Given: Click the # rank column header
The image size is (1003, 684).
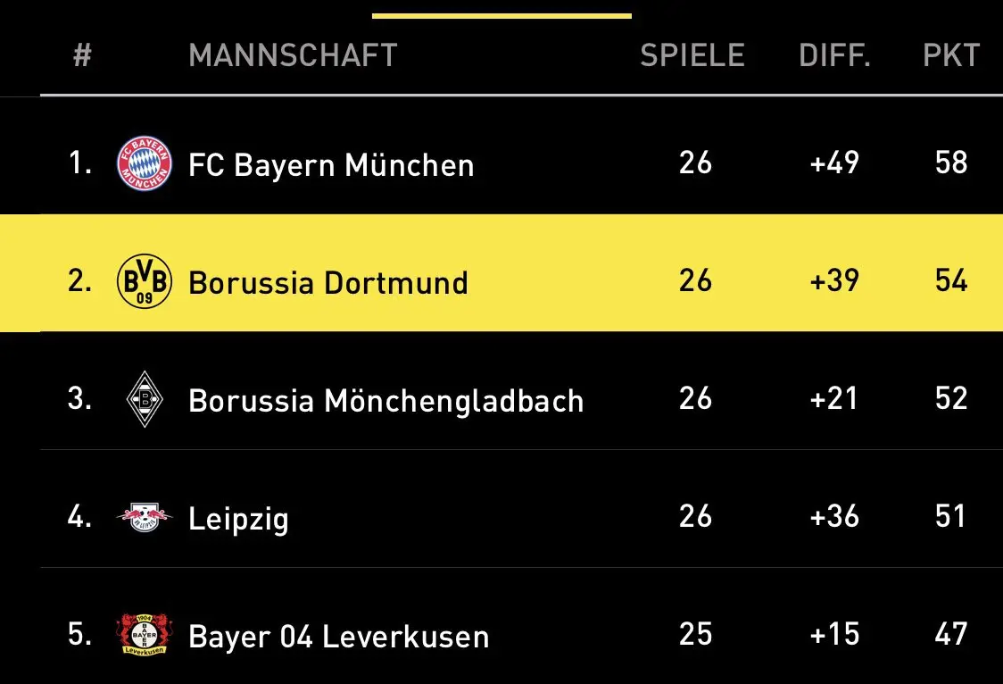Looking at the screenshot, I should tap(82, 55).
